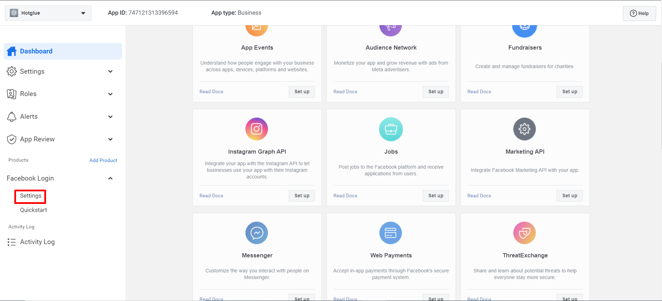Open the Hotglue app selector dropdown

point(48,13)
